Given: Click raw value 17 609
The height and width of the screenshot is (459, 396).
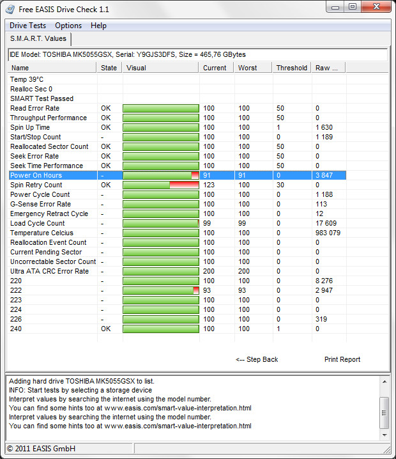Looking at the screenshot, I should click(x=326, y=223).
